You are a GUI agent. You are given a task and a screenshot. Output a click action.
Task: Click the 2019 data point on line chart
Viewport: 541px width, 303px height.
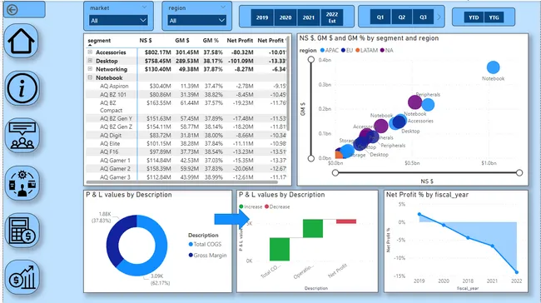tap(419, 214)
